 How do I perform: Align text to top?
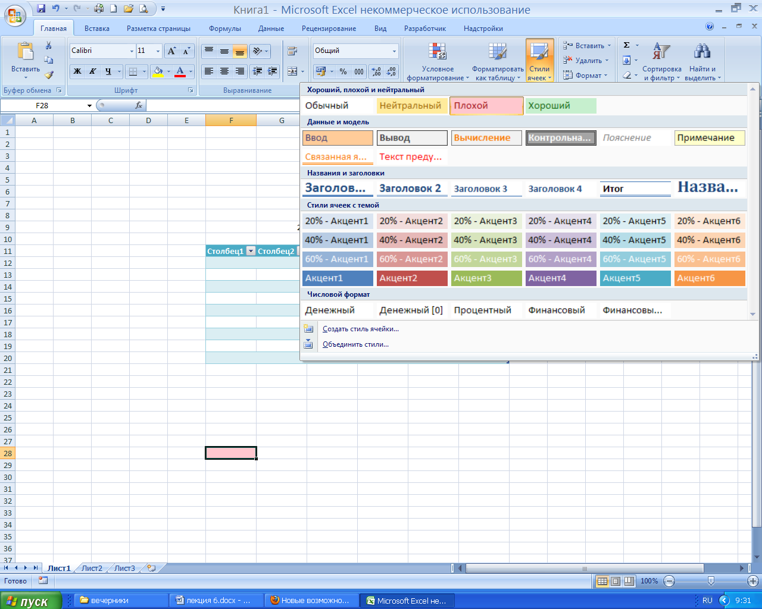[x=209, y=51]
